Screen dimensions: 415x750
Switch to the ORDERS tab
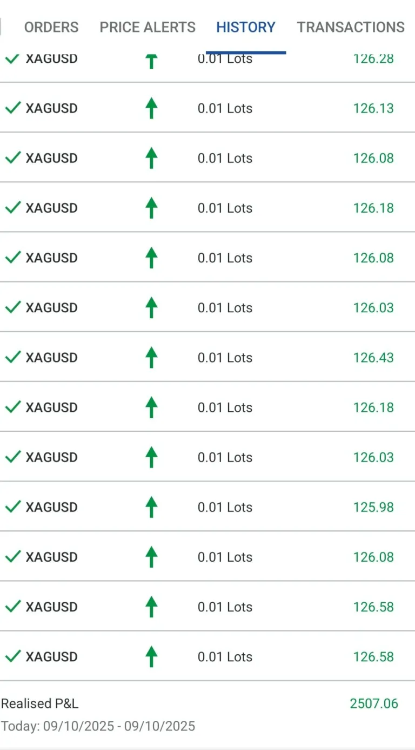point(51,27)
